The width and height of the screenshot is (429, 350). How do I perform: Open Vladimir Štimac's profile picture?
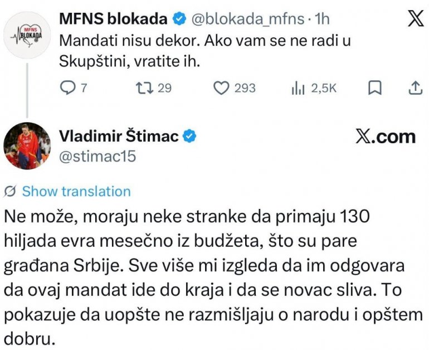coord(27,145)
